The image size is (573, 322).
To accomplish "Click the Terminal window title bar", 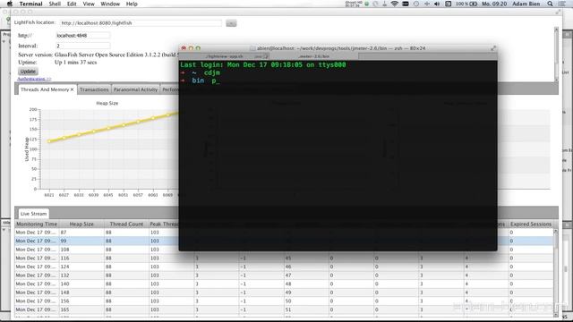I will click(x=338, y=48).
